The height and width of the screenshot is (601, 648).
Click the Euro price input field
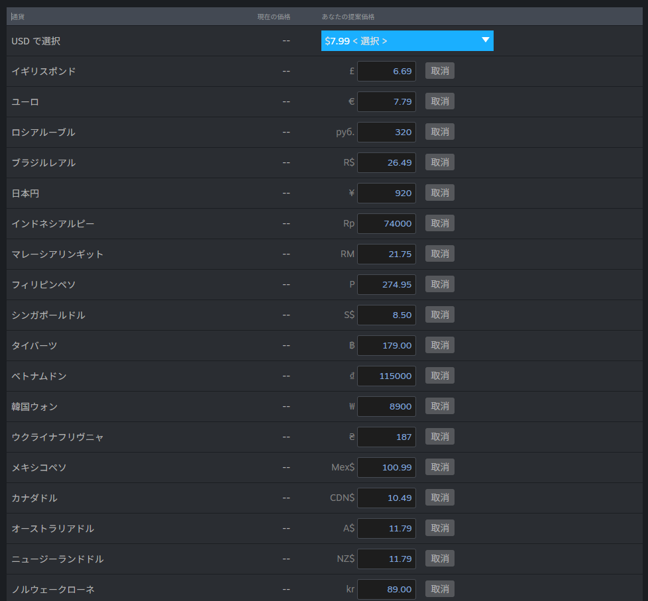(x=386, y=102)
